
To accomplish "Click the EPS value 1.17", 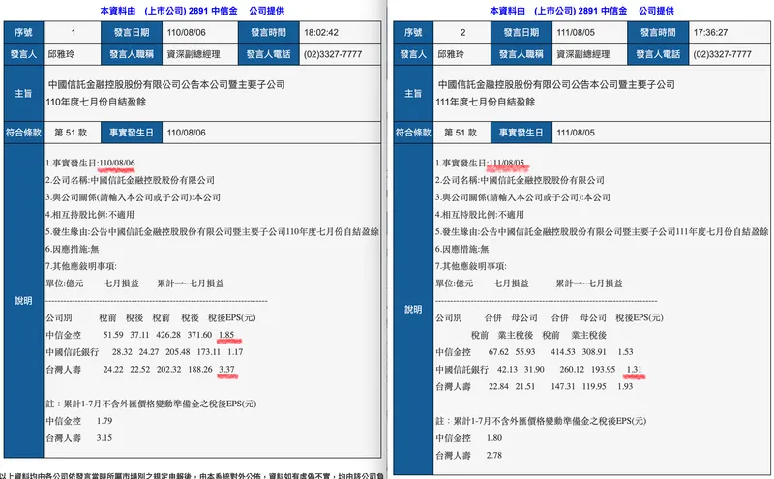I will coord(235,352).
